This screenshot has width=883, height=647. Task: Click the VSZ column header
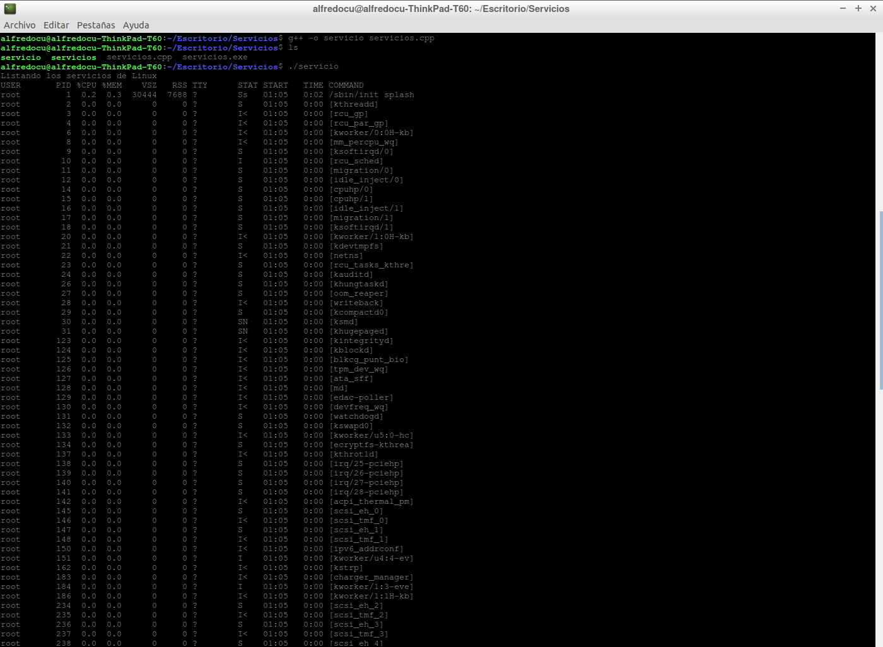point(149,86)
